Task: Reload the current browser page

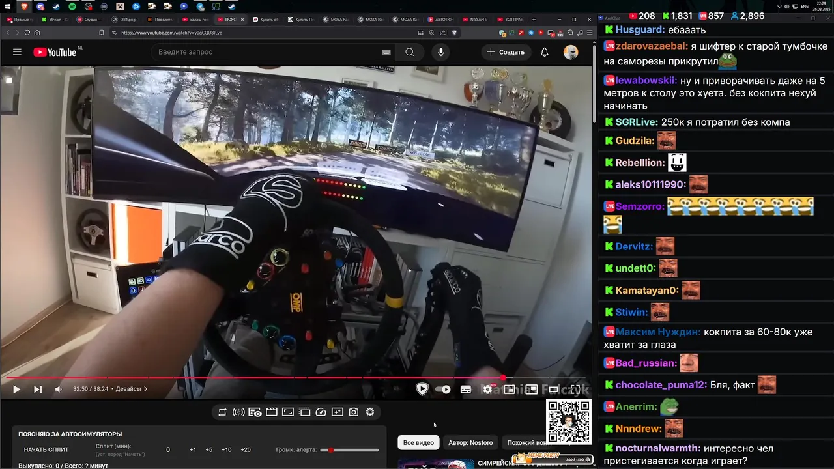Action: click(x=27, y=33)
